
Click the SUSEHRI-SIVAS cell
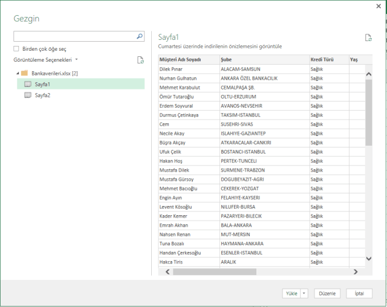265,124
